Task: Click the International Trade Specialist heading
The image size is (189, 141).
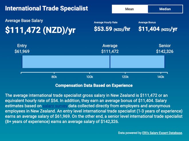Action: click(x=46, y=8)
